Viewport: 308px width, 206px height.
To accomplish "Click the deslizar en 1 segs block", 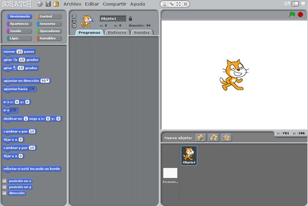I will (x=32, y=119).
